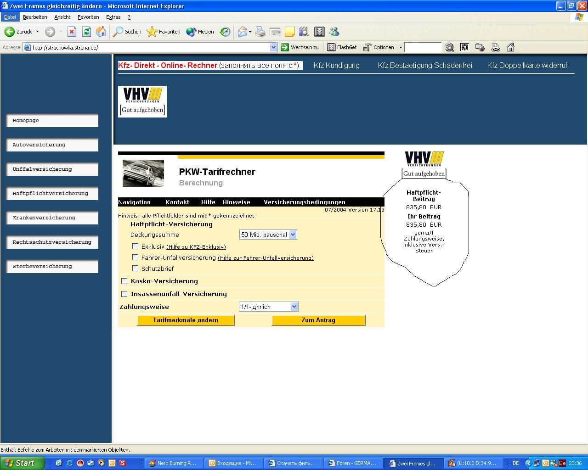Open the Ansicht menu
The width and height of the screenshot is (588, 470).
tap(62, 17)
